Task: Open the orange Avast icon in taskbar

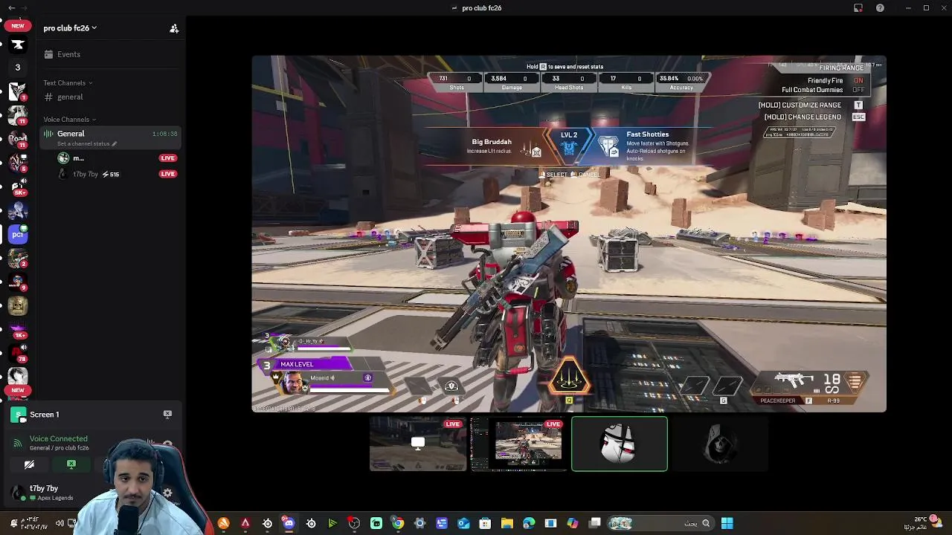Action: (224, 523)
